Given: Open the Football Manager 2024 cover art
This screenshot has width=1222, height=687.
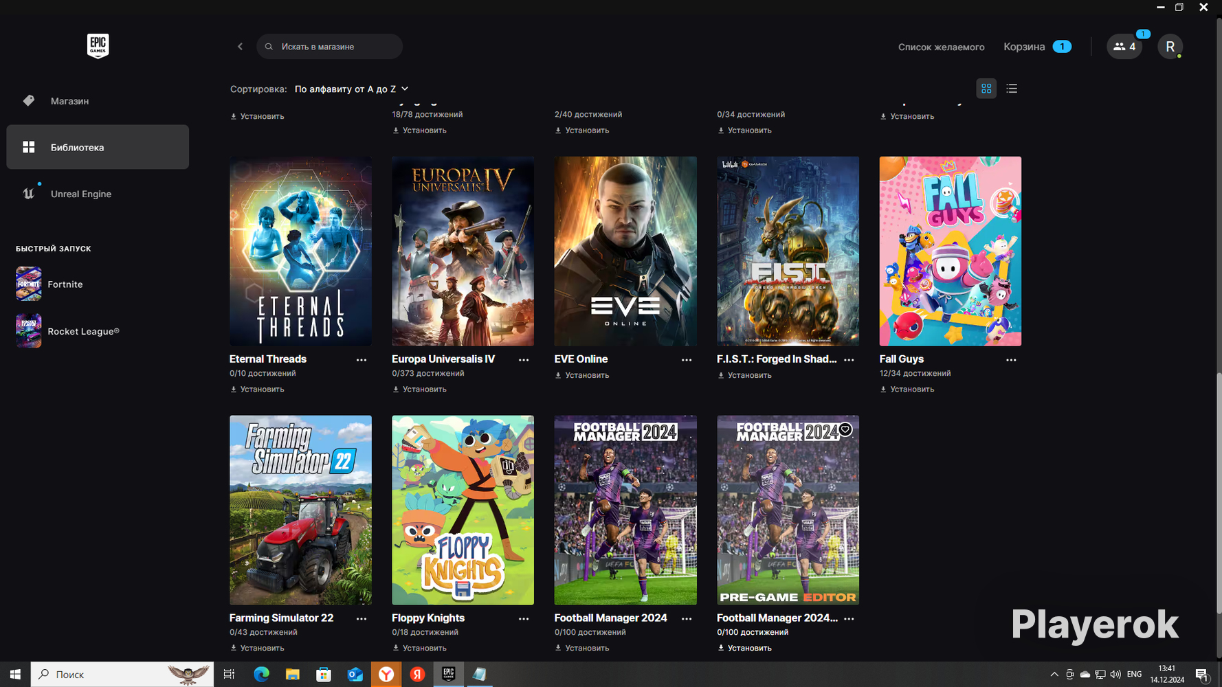Looking at the screenshot, I should tap(625, 510).
